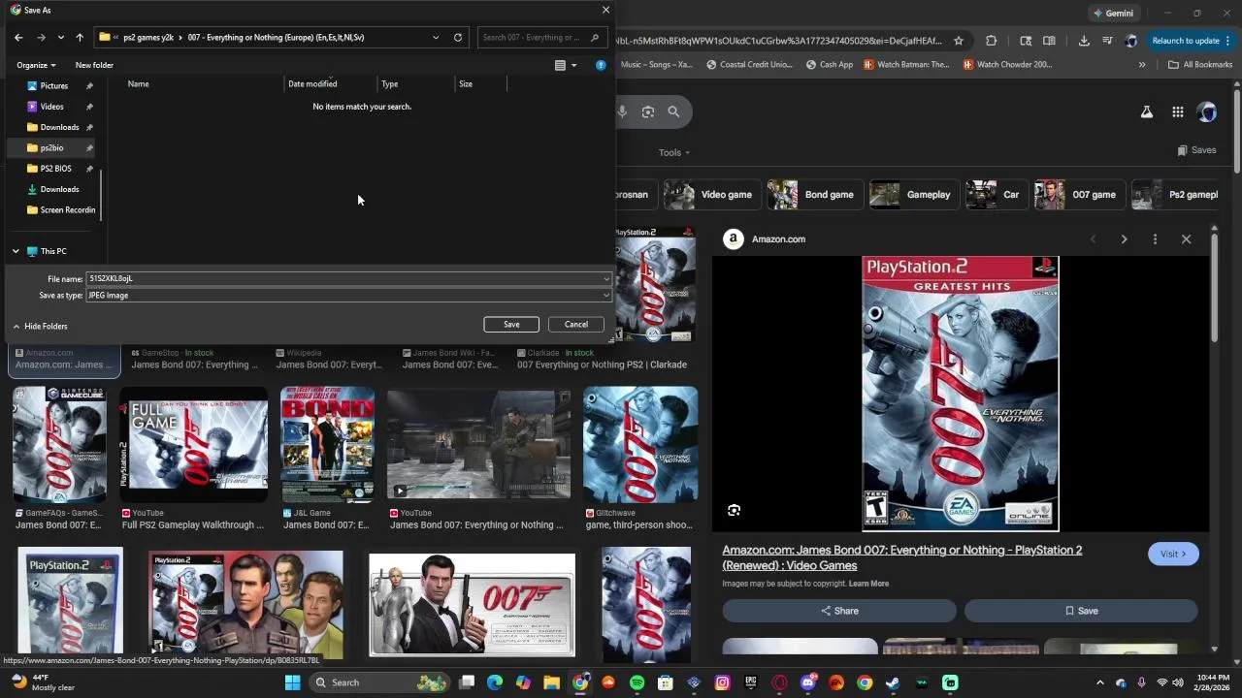
Task: Show next image in preview panel
Action: pos(1124,239)
